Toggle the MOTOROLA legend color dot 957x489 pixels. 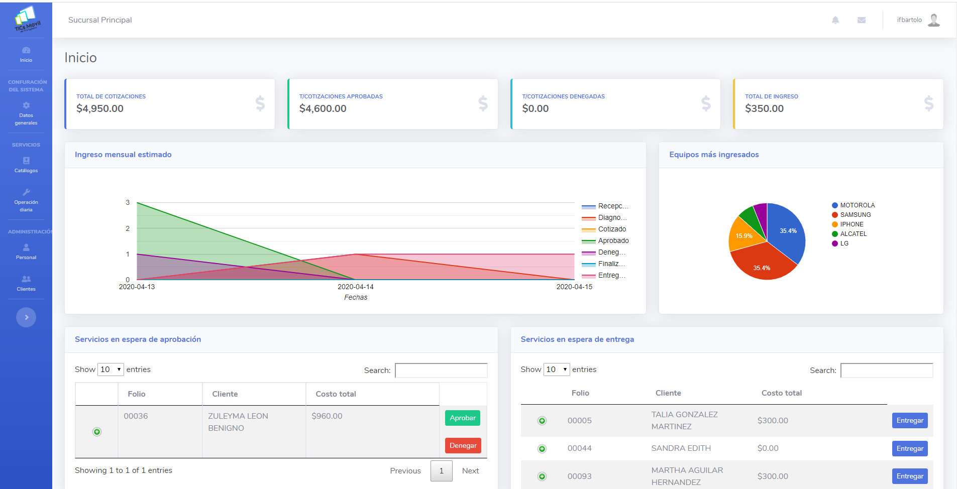click(x=834, y=205)
